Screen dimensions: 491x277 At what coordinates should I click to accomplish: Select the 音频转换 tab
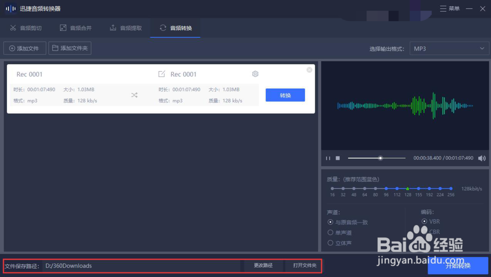175,28
